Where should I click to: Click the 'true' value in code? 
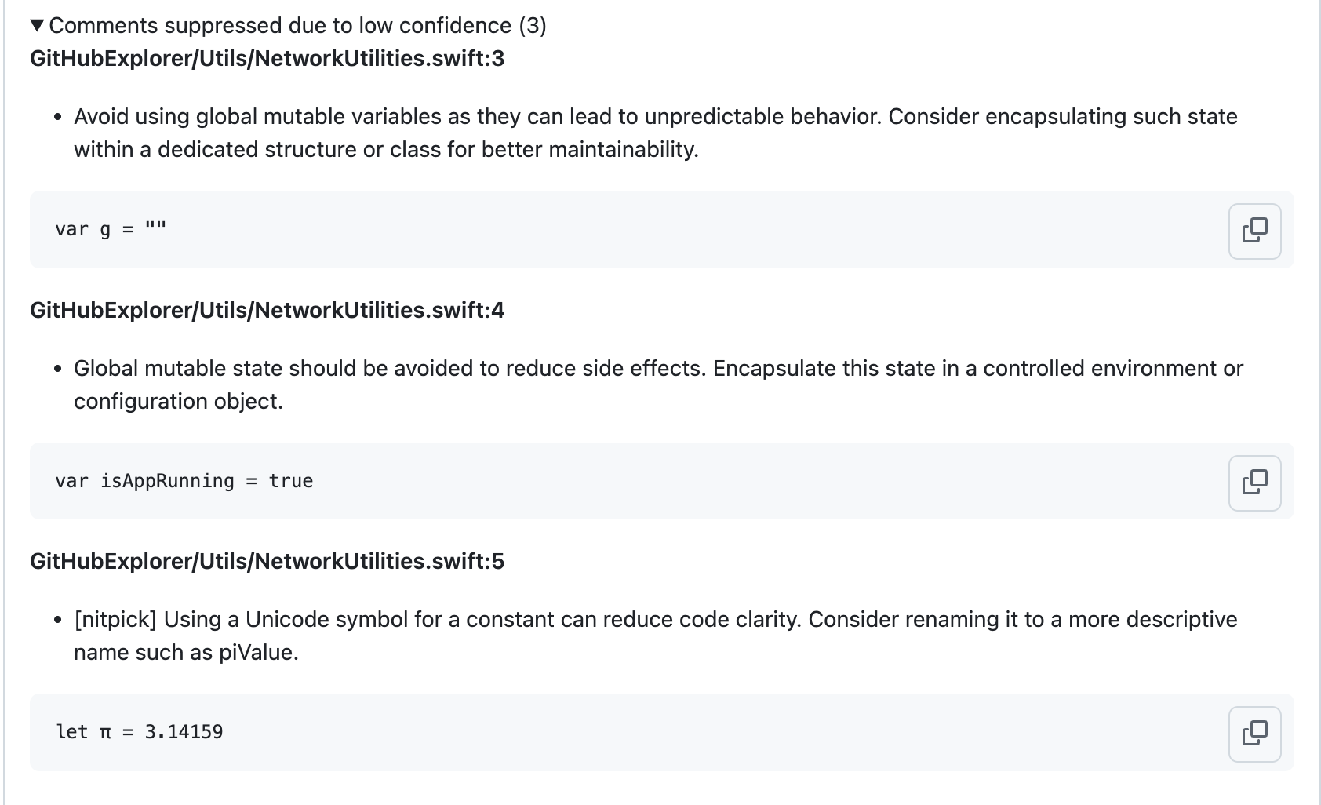tap(291, 481)
